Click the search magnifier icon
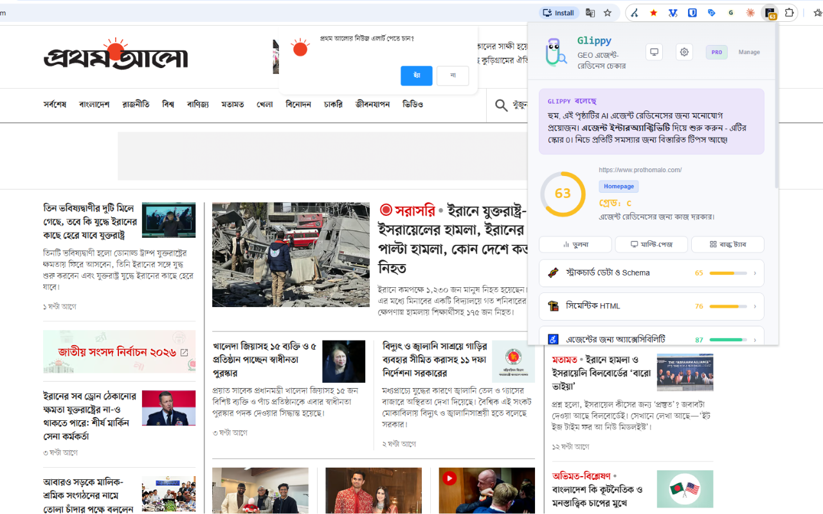This screenshot has height=514, width=823. (502, 105)
